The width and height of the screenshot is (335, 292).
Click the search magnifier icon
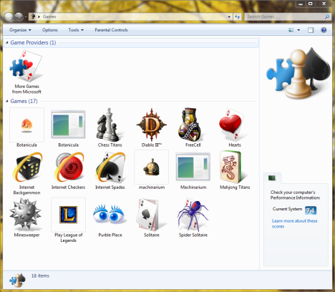coord(327,16)
